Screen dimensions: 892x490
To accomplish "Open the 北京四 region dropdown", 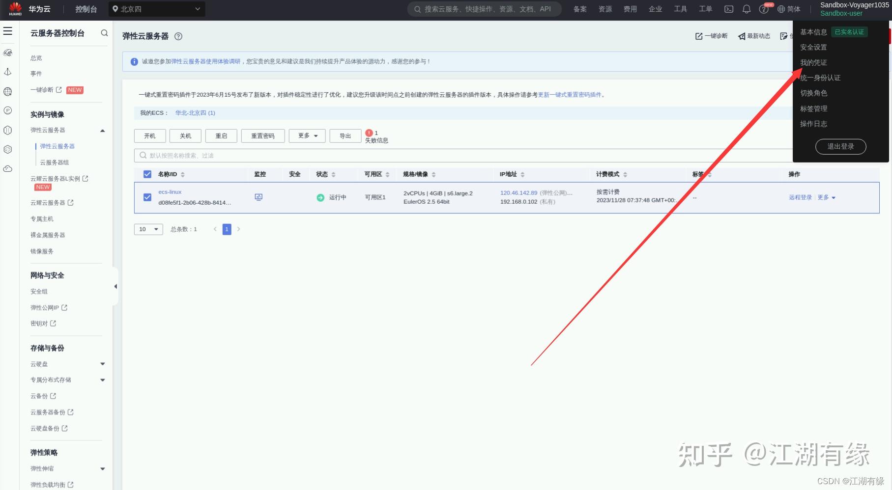I will [156, 9].
